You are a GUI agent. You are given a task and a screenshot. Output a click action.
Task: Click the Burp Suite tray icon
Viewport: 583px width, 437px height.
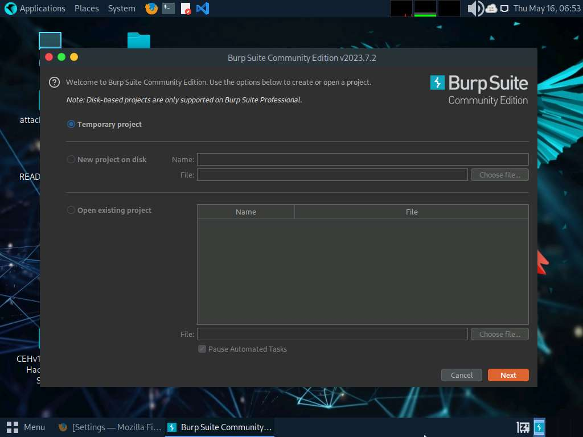(x=539, y=427)
